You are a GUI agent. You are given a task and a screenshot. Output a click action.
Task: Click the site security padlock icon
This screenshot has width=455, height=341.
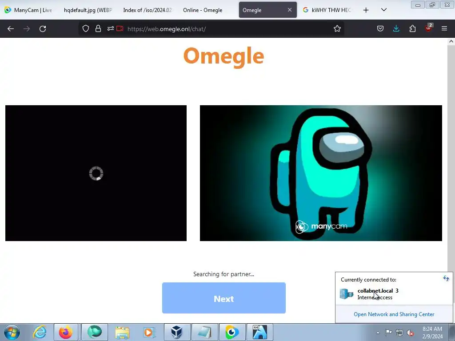click(98, 29)
